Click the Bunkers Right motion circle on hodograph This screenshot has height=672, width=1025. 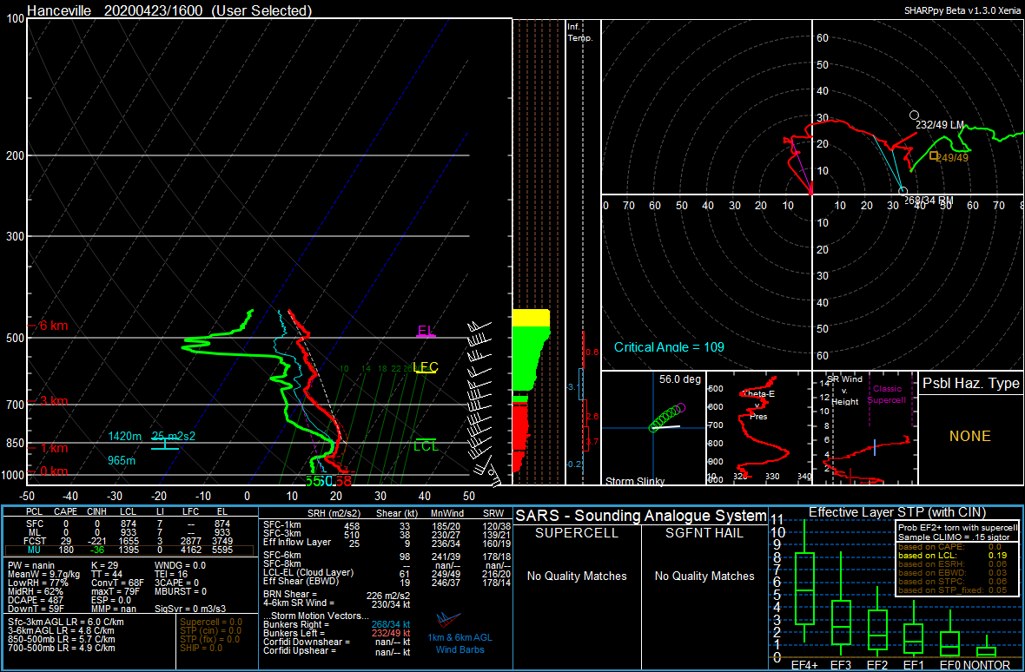click(x=903, y=191)
